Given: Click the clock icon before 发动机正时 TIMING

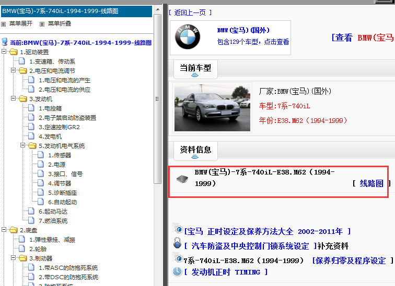Looking at the screenshot, I should pos(177,272).
